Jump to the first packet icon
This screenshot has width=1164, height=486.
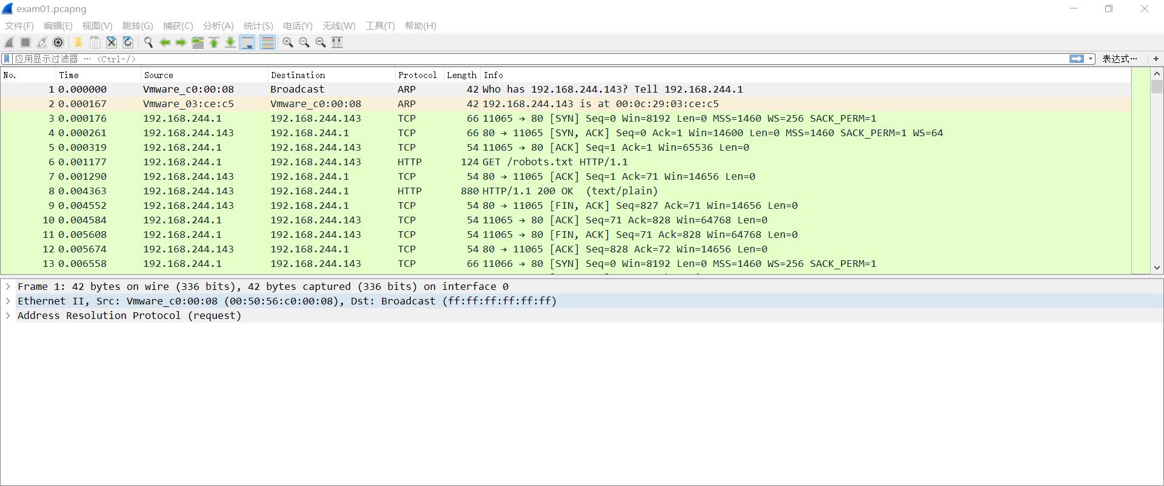(214, 42)
